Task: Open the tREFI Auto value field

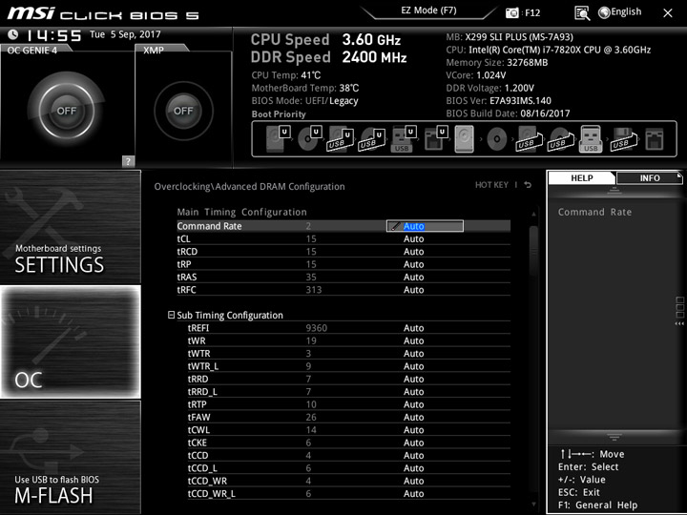Action: point(413,328)
